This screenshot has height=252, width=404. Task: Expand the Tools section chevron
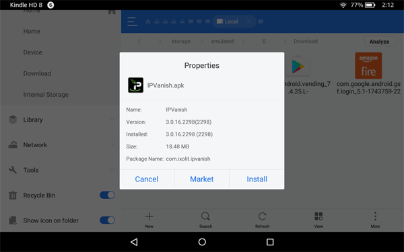click(x=112, y=169)
